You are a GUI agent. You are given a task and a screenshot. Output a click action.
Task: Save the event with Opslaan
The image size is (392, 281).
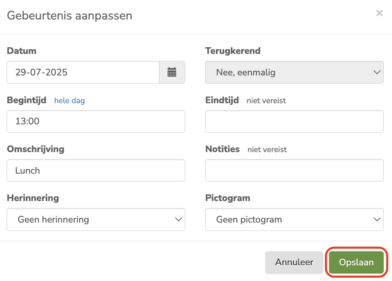[x=356, y=262]
